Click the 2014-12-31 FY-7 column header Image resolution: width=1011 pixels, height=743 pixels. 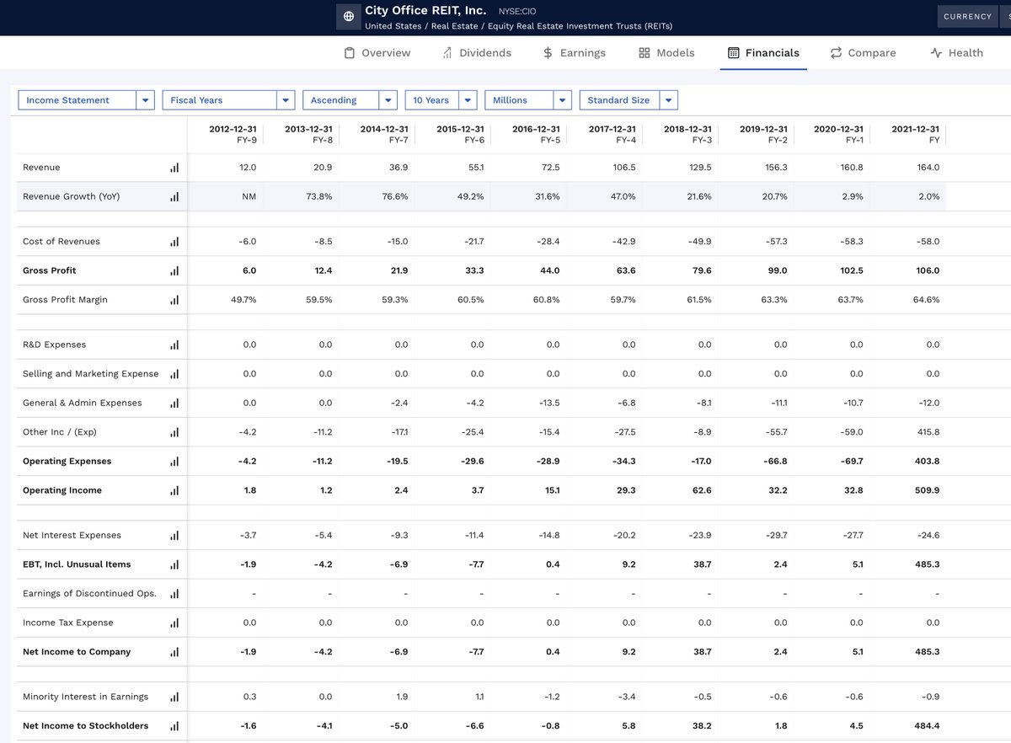(384, 134)
